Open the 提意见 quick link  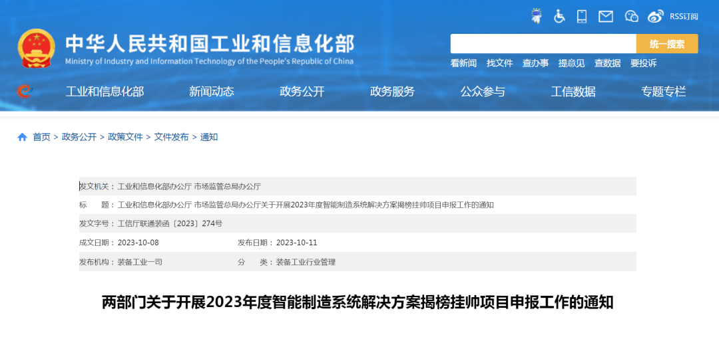571,63
